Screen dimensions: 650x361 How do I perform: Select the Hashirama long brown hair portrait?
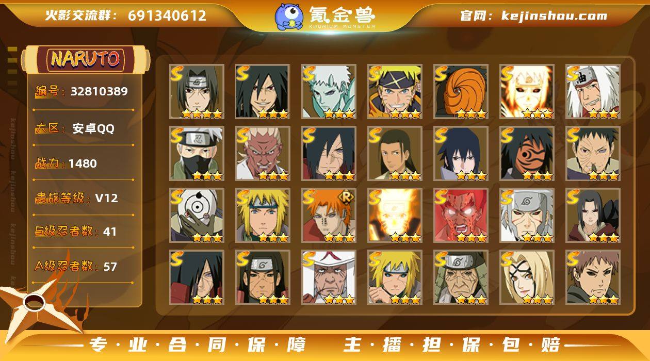click(395, 154)
